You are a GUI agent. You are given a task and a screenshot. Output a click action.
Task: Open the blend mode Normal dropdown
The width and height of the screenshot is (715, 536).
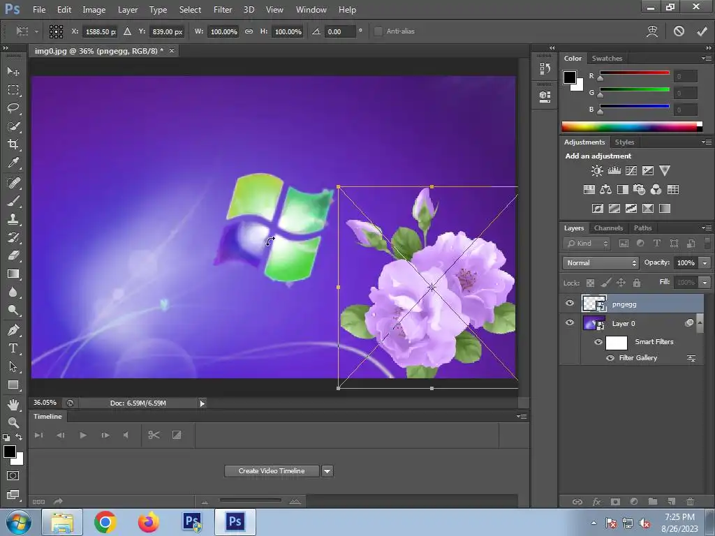600,263
